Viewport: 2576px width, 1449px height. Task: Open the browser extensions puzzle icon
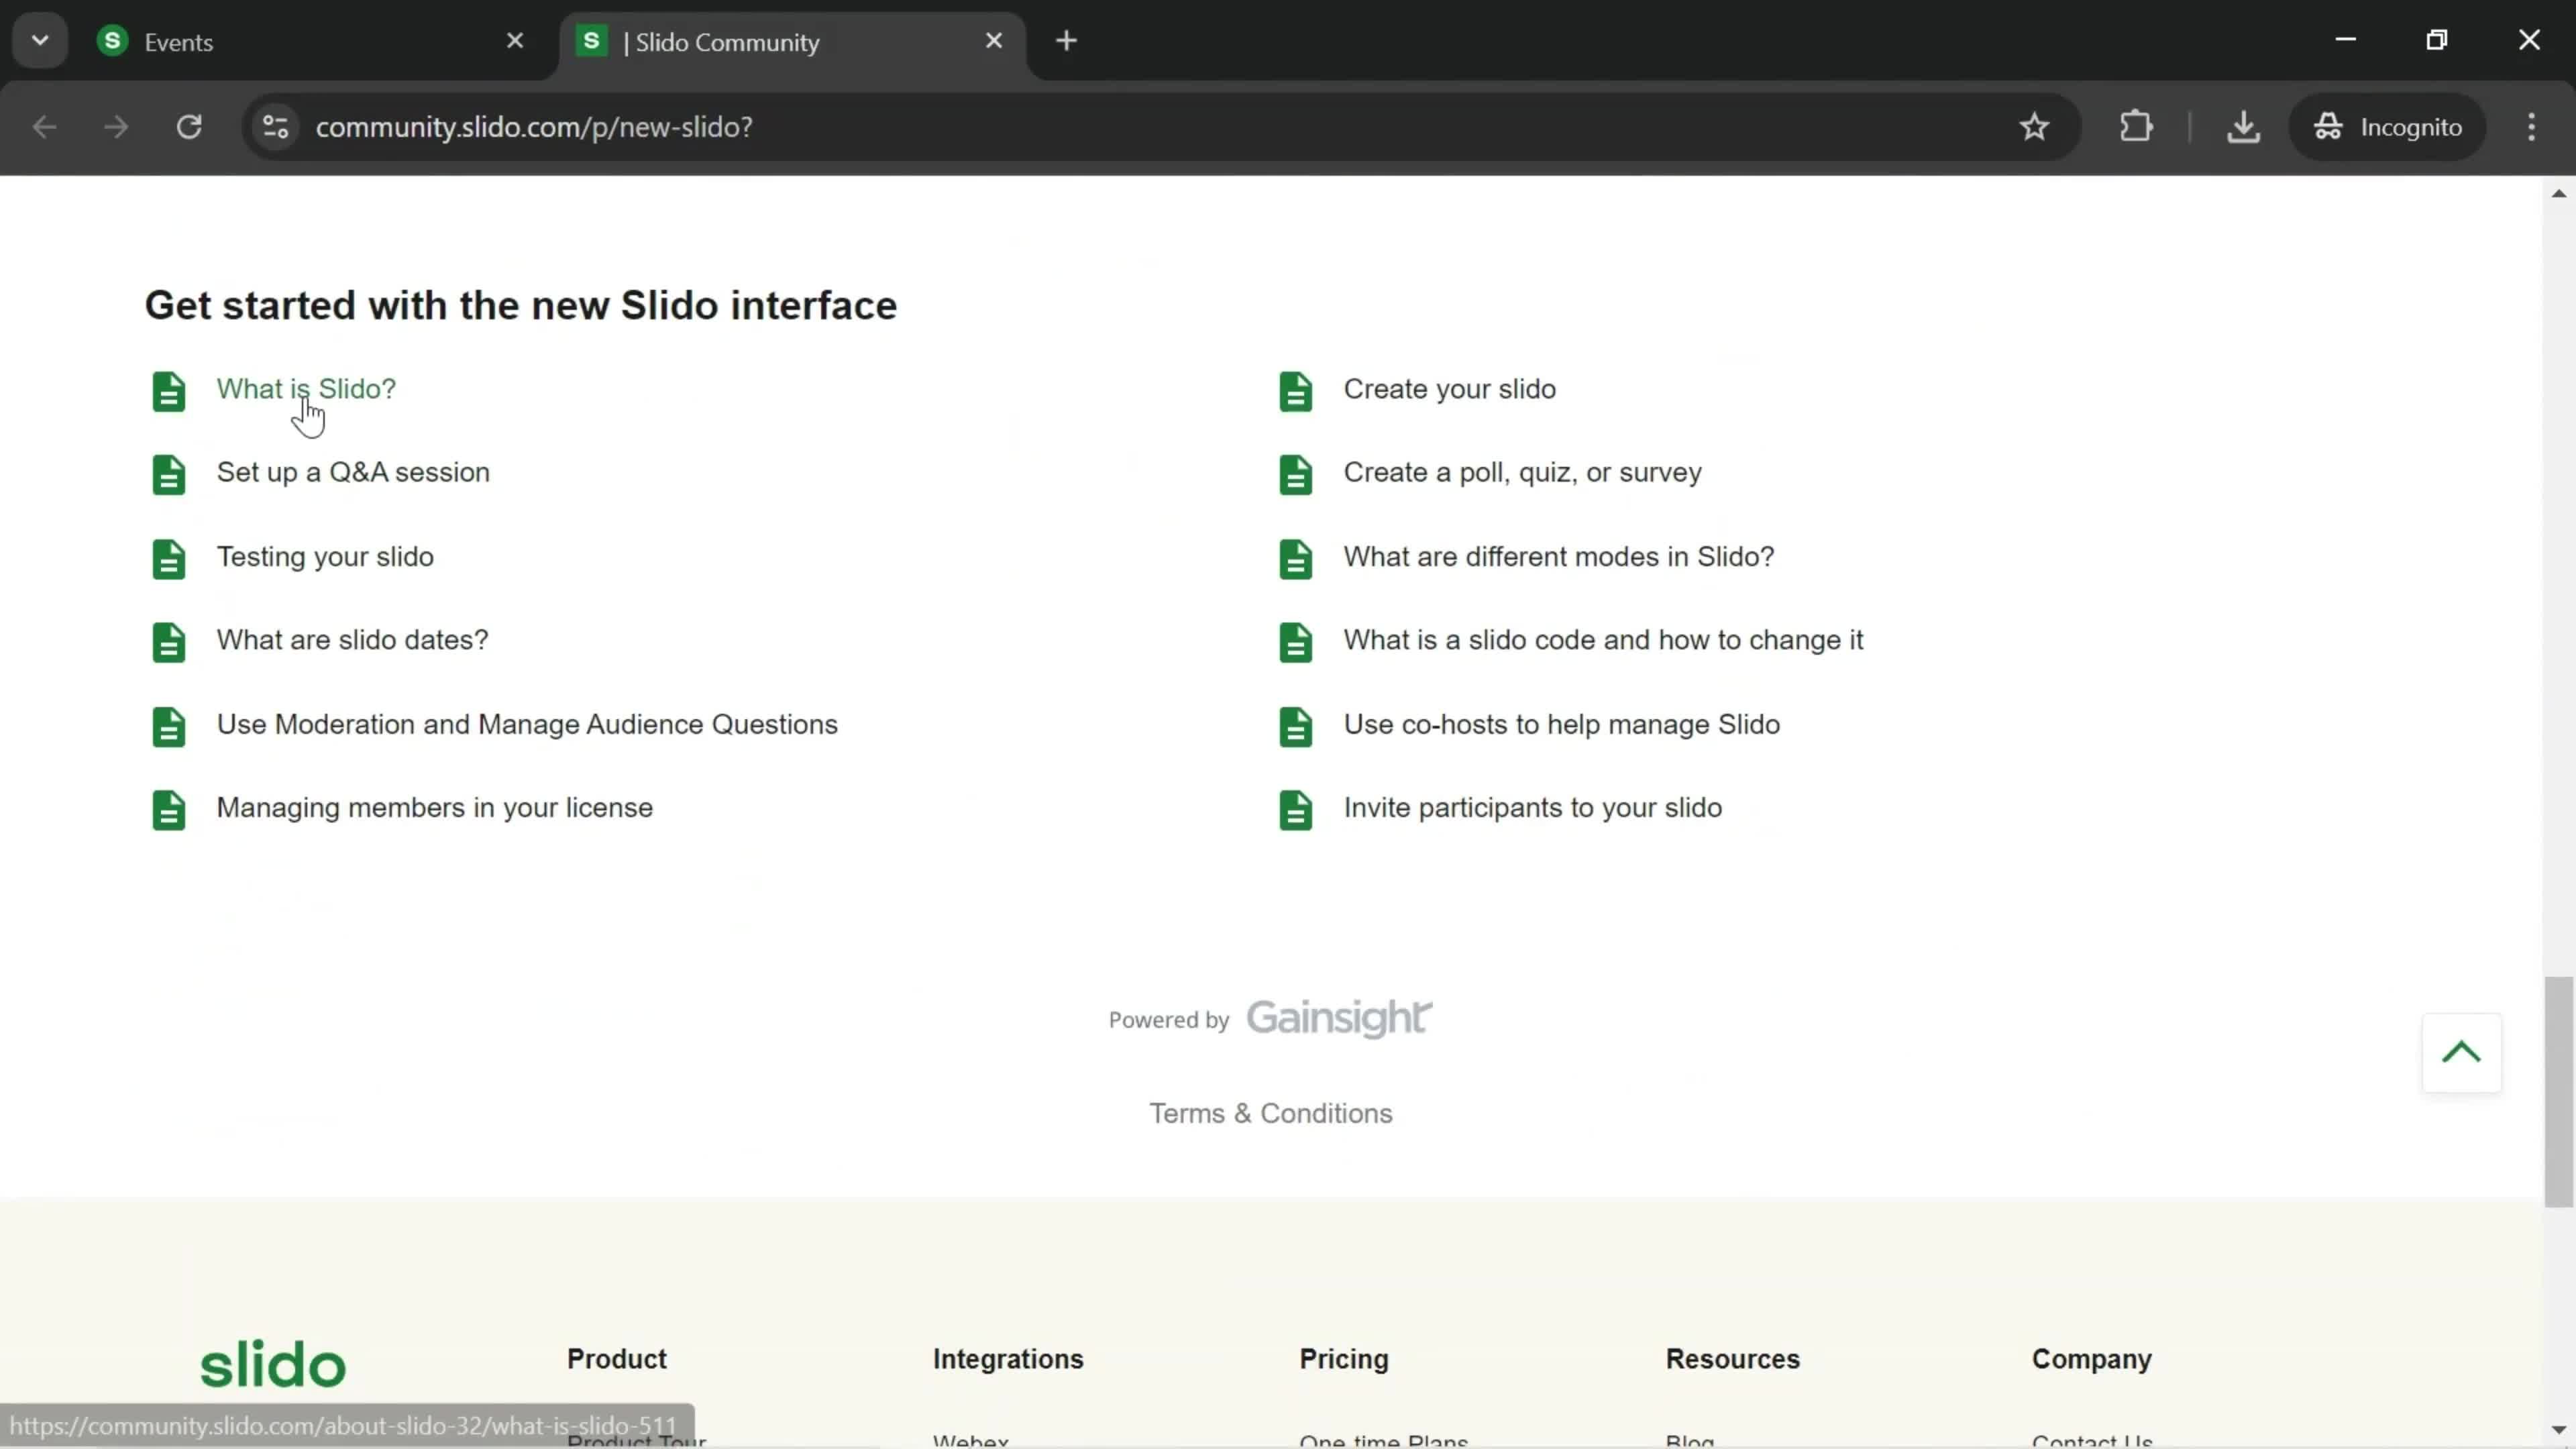[x=2136, y=127]
